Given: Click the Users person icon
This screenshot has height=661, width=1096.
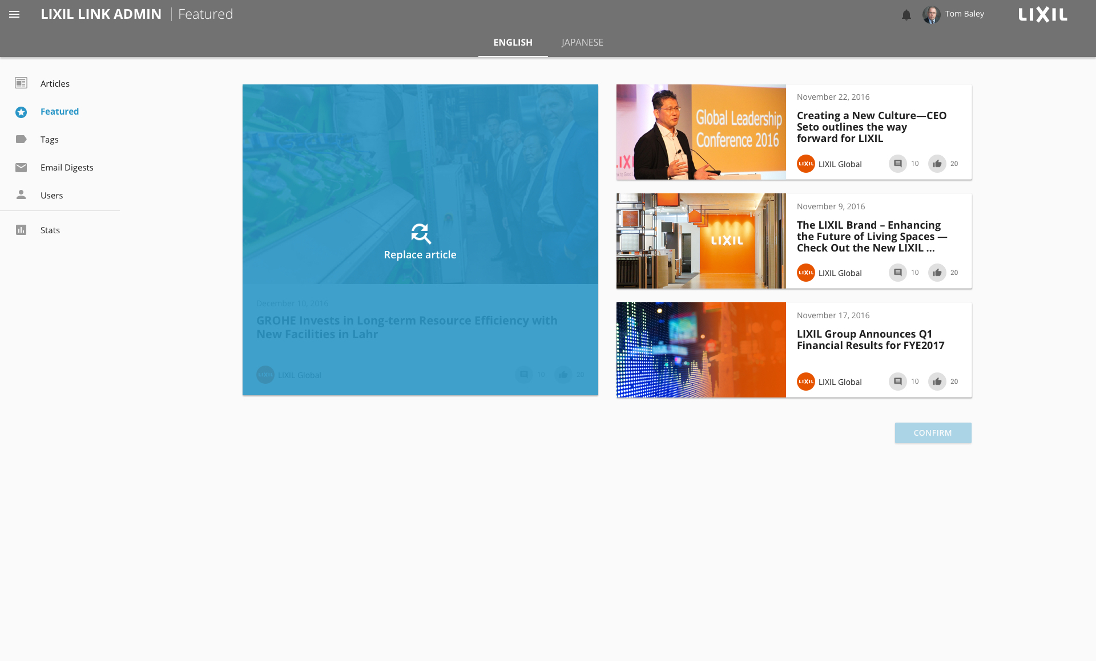Looking at the screenshot, I should pos(21,194).
